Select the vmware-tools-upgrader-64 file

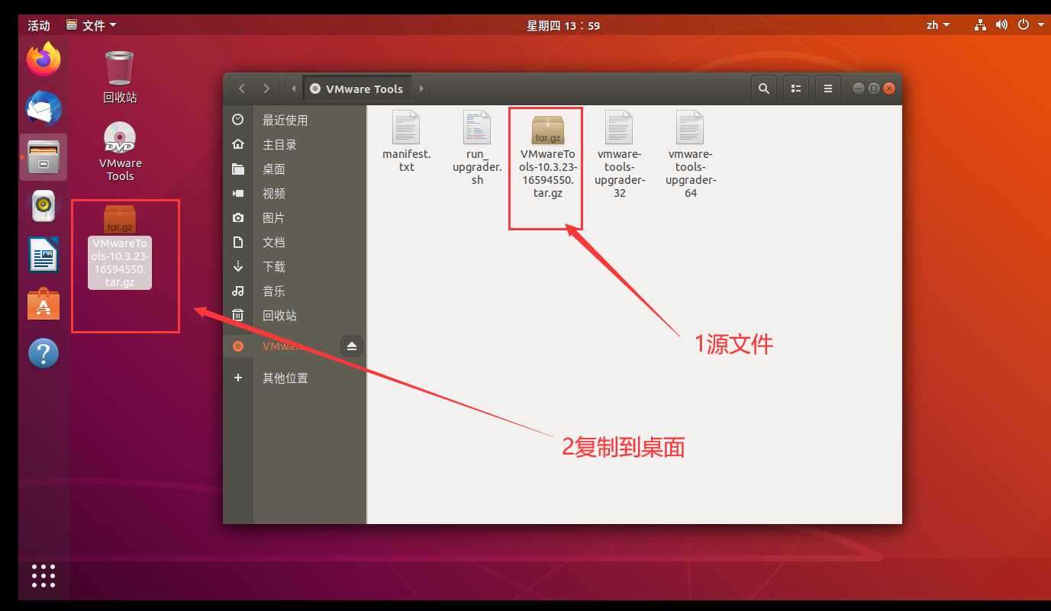[x=690, y=155]
